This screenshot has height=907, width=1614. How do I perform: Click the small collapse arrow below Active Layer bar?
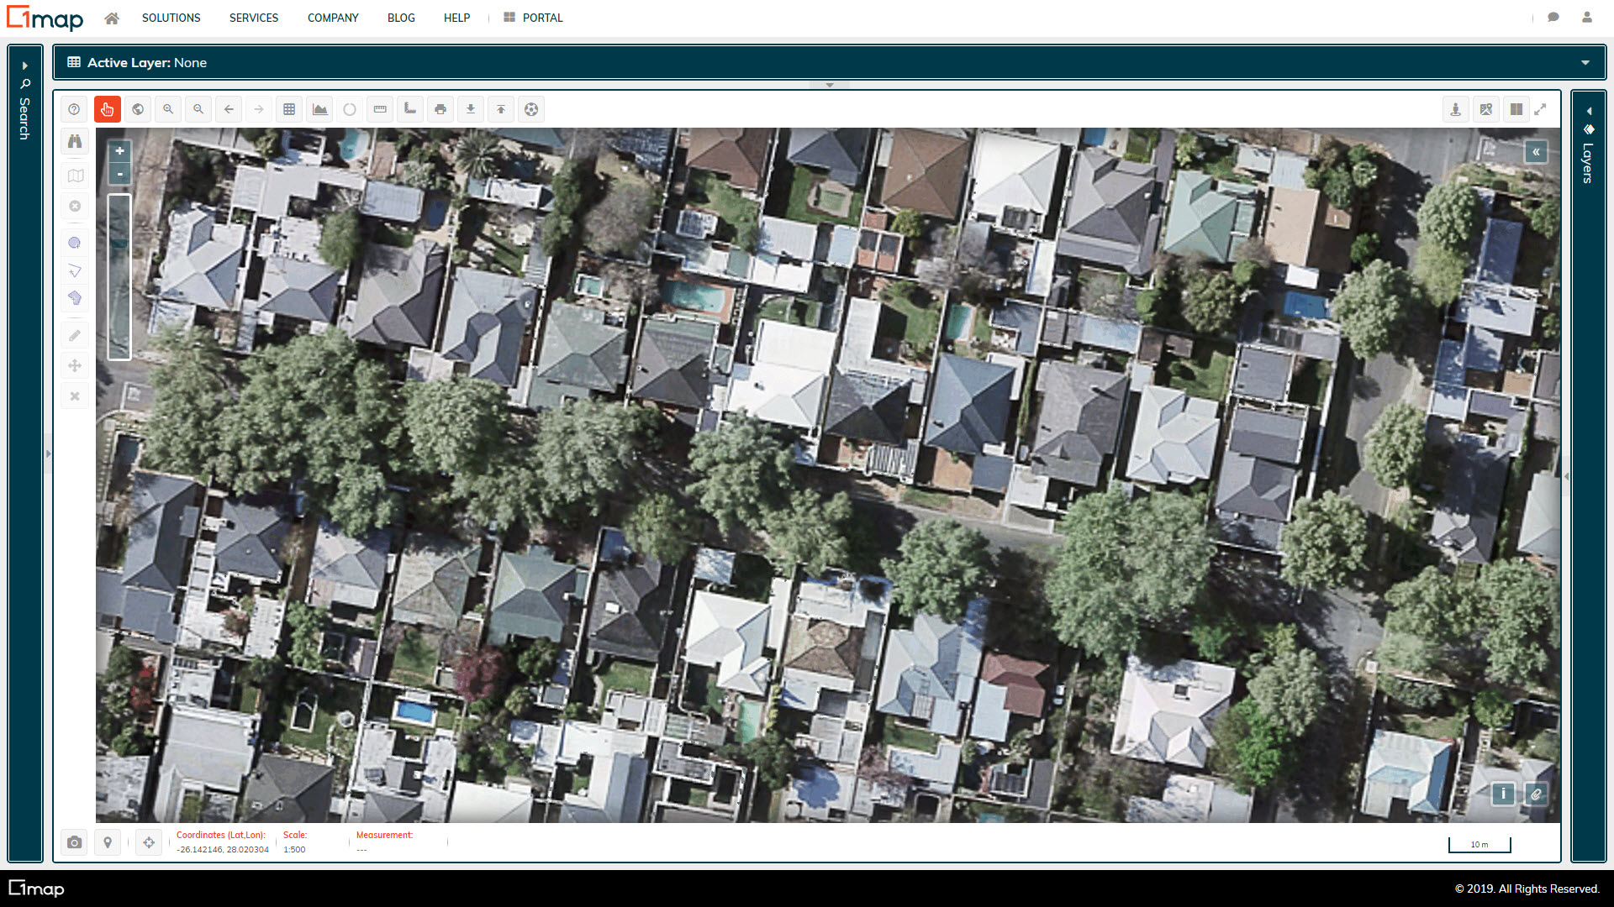tap(830, 85)
